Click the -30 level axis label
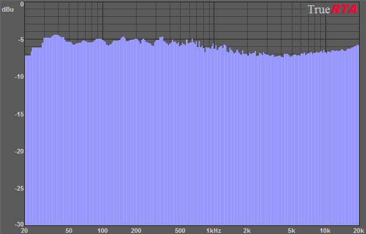The width and height of the screenshot is (366, 234). click(19, 224)
